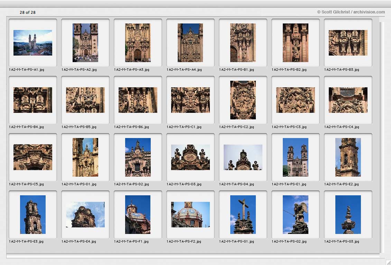
Task: Select the 1A2-M-TA-PS-A3.jpg facade thumbnail
Action: 138,42
